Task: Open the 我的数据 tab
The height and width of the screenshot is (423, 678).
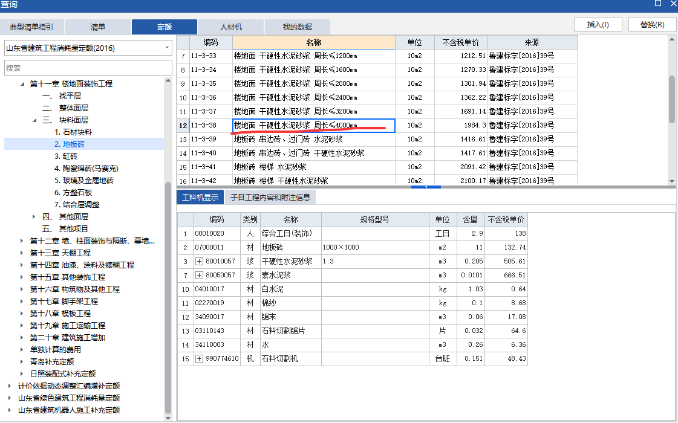Action: [x=298, y=27]
